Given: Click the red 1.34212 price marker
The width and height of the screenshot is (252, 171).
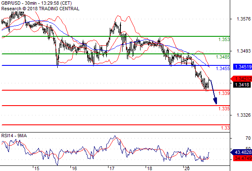Looking at the screenshot, I should 241,79.
